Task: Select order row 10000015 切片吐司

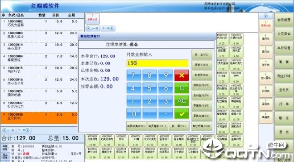Action: (x=39, y=71)
